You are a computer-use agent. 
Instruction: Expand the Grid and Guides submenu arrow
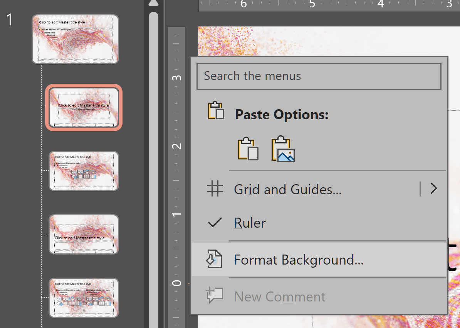(434, 188)
